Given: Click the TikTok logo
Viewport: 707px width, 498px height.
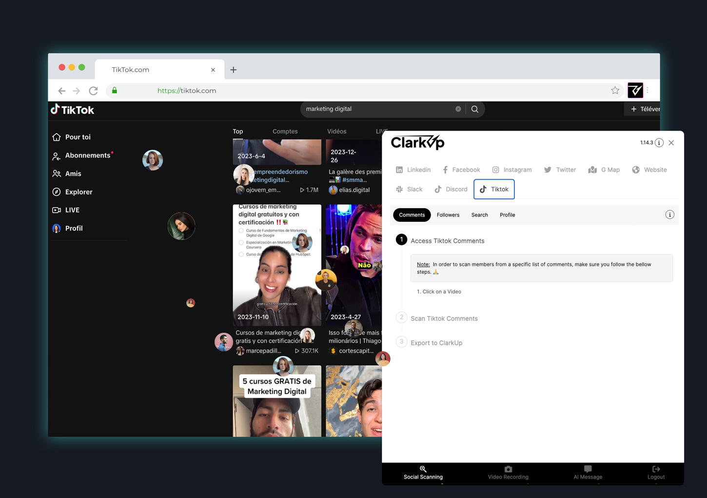Looking at the screenshot, I should tap(73, 109).
